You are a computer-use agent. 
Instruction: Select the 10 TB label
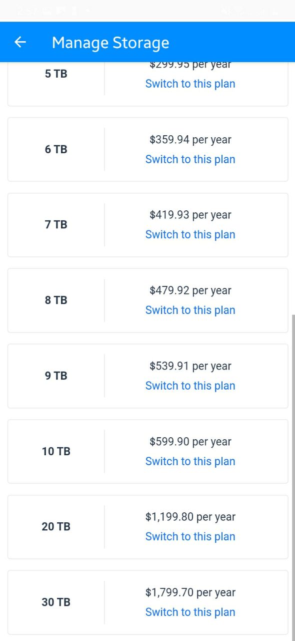click(56, 451)
